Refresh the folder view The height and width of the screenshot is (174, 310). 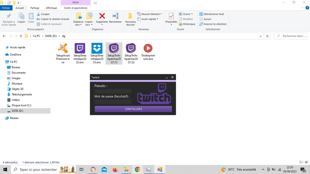[267, 36]
